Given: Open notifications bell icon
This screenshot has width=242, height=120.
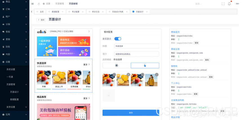Looking at the screenshot, I should coord(229,4).
